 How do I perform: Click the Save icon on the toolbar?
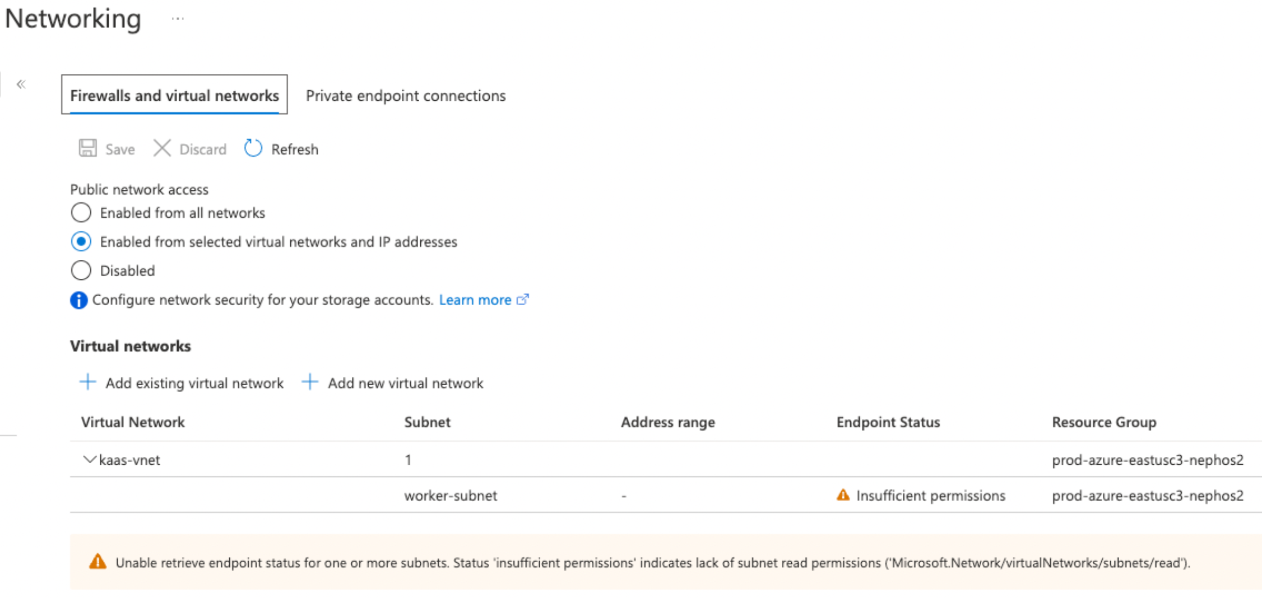point(87,149)
